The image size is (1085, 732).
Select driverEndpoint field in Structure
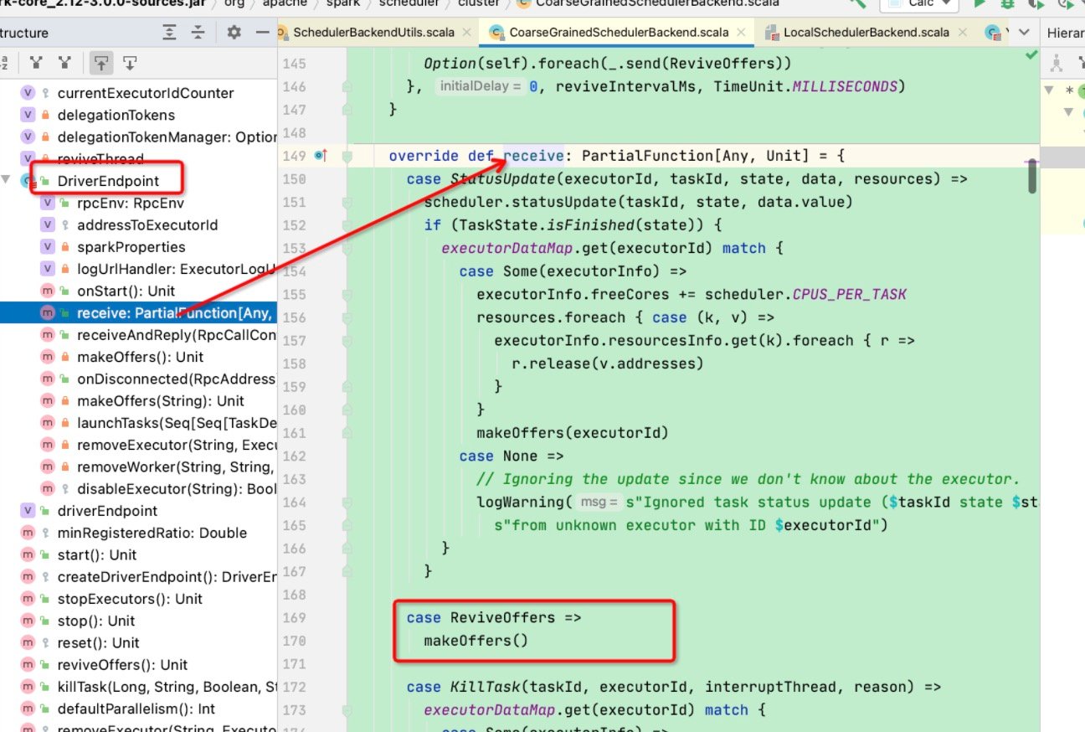pos(107,511)
